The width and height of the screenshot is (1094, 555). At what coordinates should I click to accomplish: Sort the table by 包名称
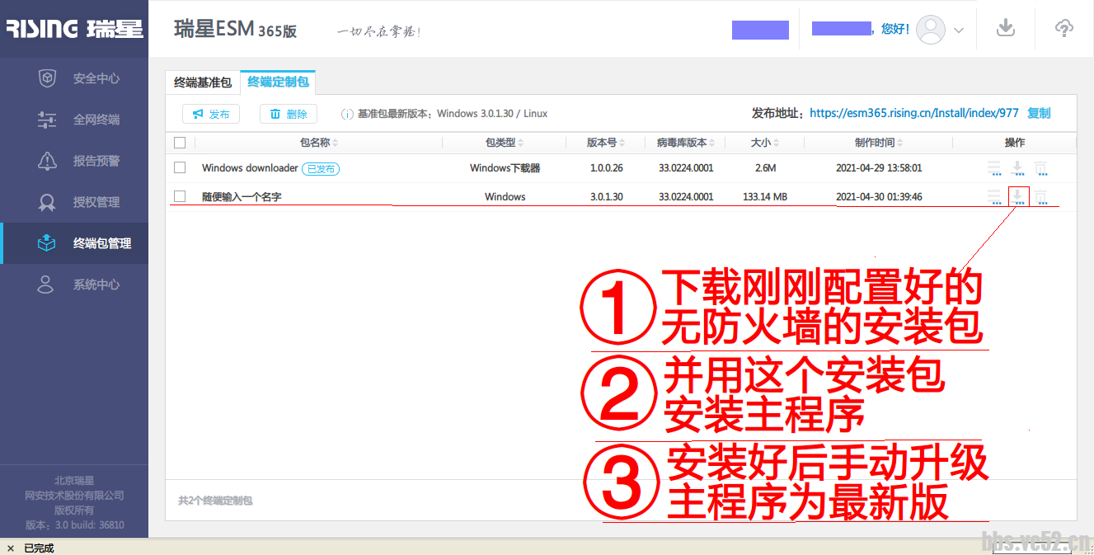[x=319, y=143]
